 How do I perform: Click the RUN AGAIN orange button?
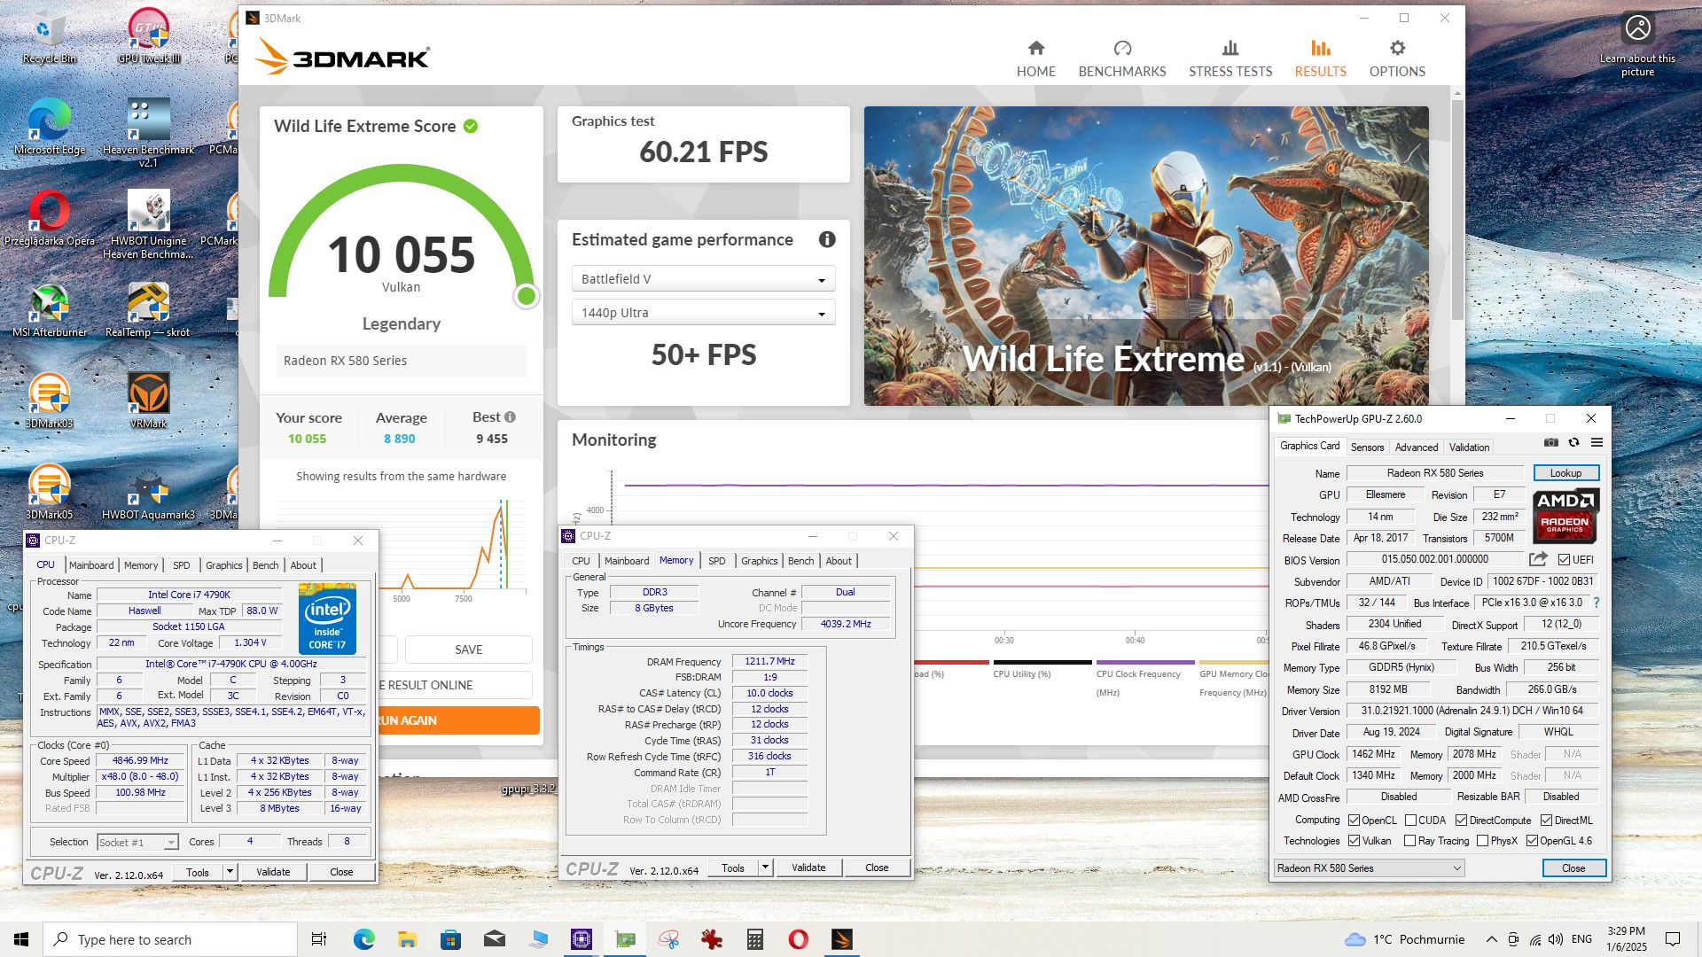coord(457,720)
